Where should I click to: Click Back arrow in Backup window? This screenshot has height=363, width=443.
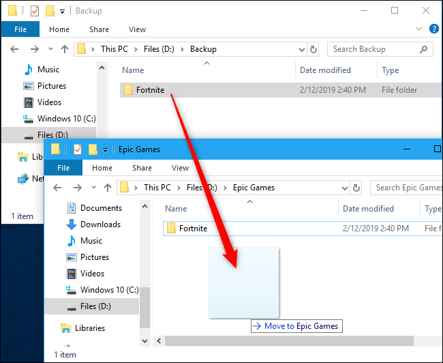14,49
